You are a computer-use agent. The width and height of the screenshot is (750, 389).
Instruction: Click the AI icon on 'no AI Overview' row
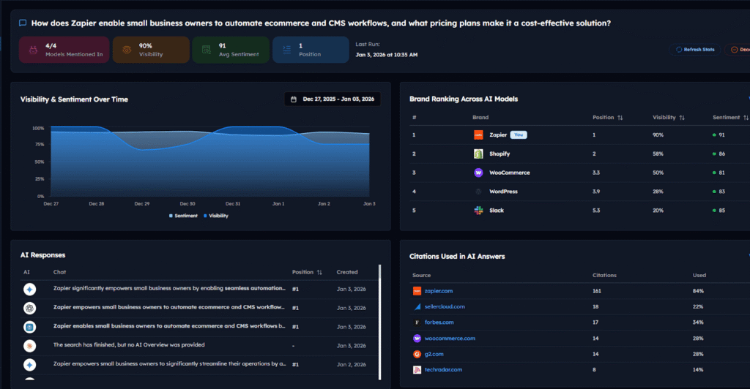[29, 346]
